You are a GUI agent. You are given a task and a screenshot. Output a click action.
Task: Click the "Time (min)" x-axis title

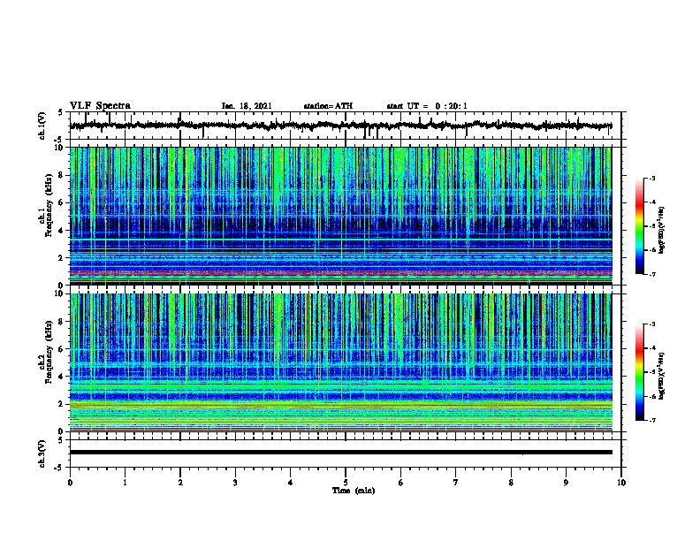click(x=354, y=491)
